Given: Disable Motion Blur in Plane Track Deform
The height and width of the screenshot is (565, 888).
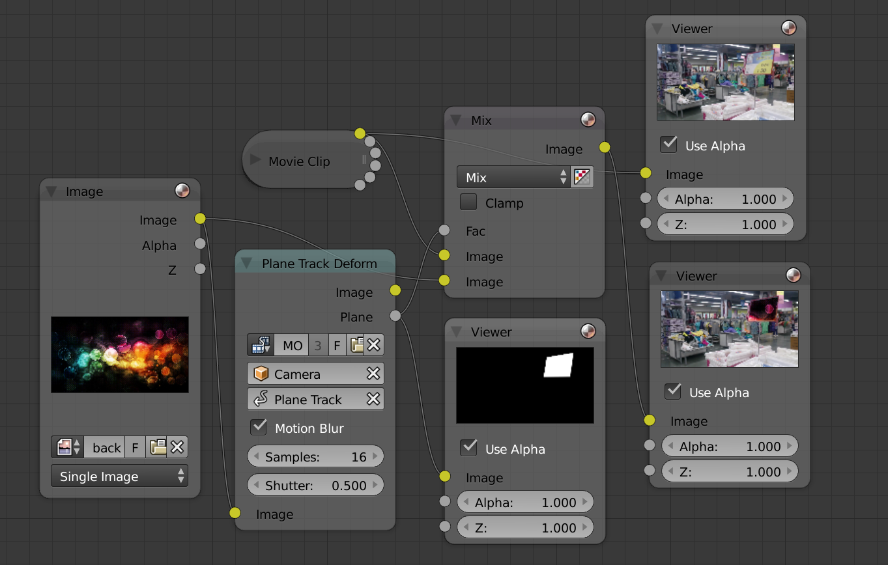Looking at the screenshot, I should (259, 428).
